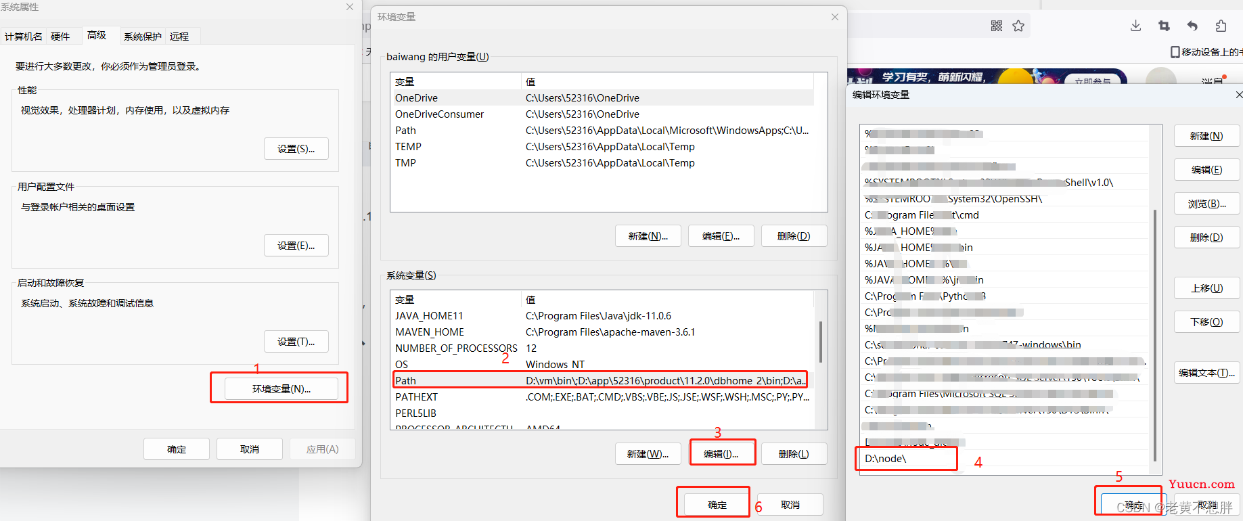
Task: Click 取消 in System Properties window
Action: click(250, 449)
